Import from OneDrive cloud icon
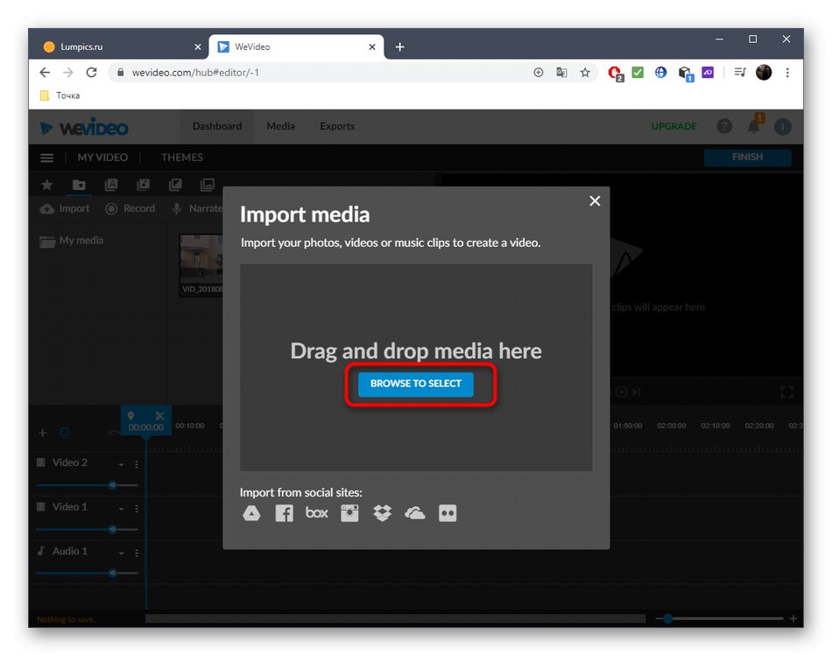832x656 pixels. (x=415, y=513)
